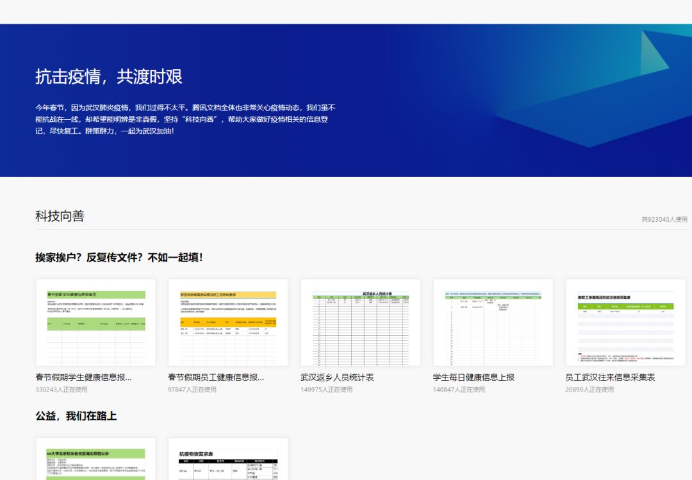Click the 科技向善 section heading
Viewport: 692px width, 480px height.
click(x=60, y=216)
